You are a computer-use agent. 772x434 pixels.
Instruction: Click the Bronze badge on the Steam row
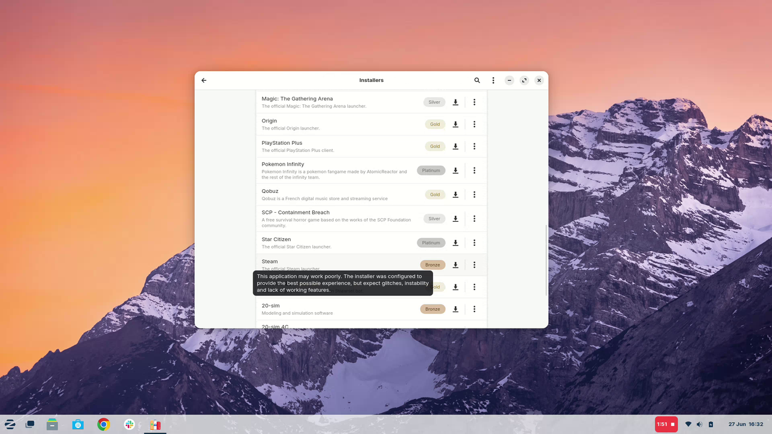click(432, 265)
